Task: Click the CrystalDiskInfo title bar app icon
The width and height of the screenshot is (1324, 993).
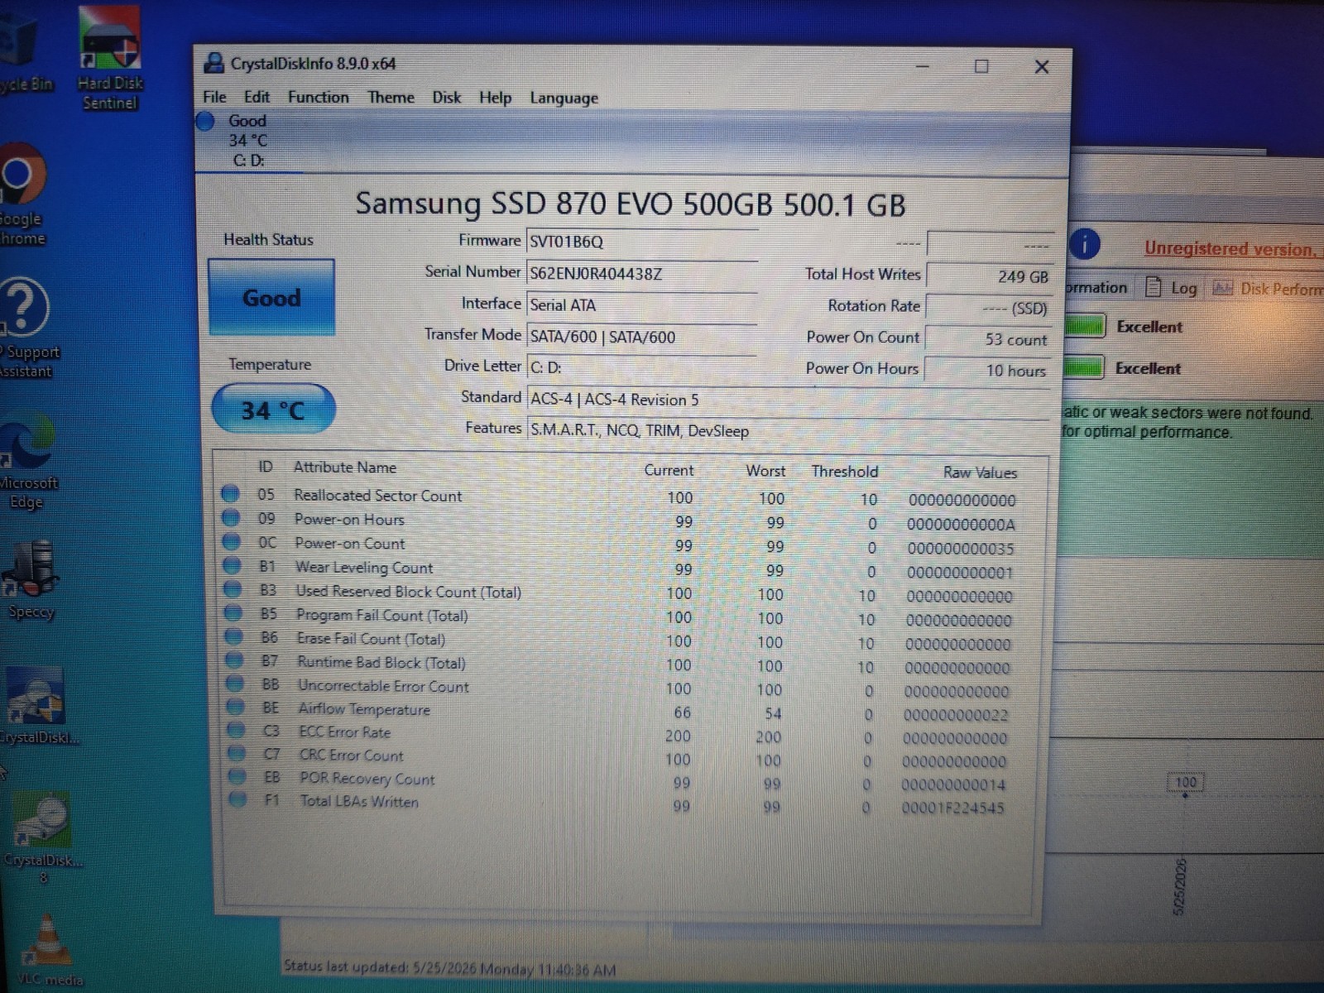Action: click(x=214, y=63)
